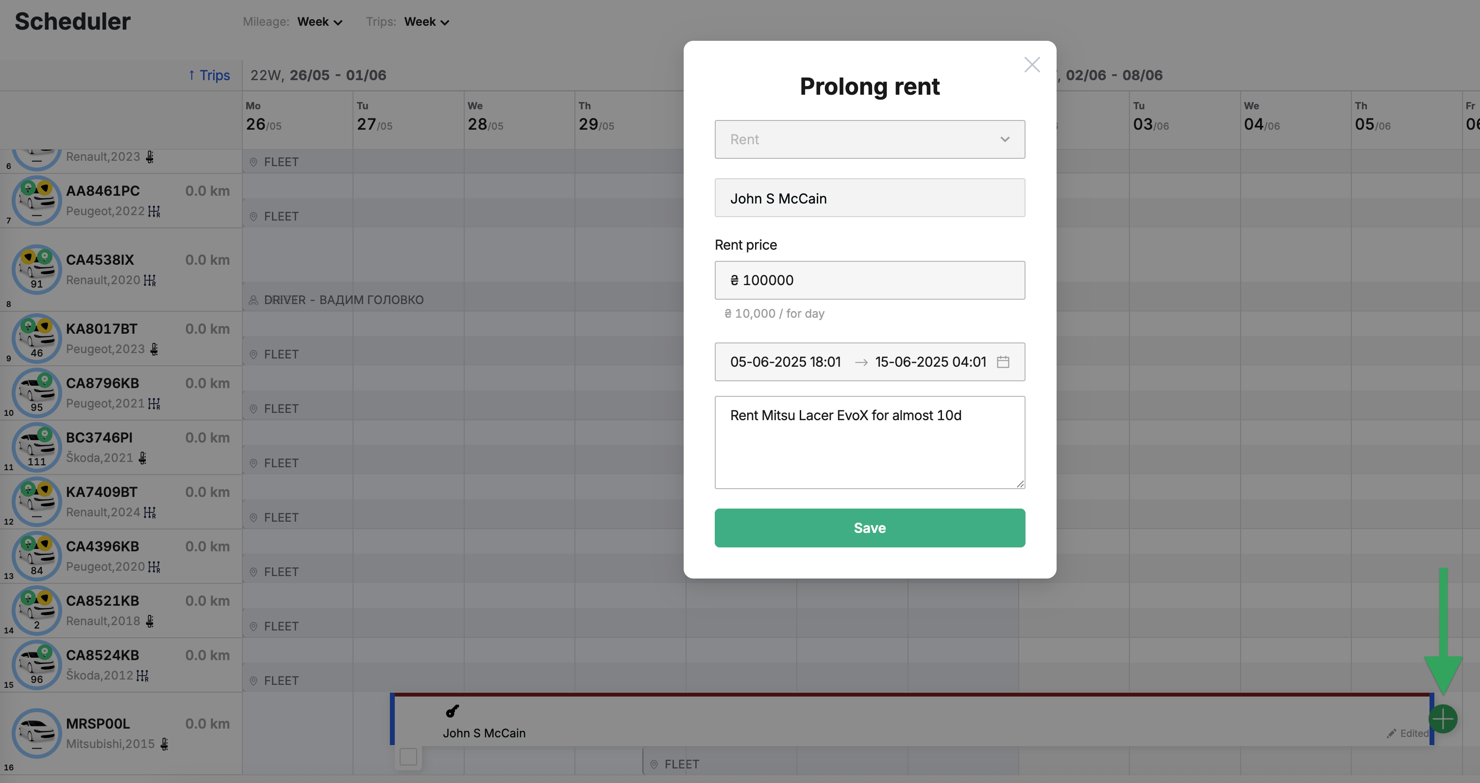
Task: Open KA8017BT car avatar
Action: pos(37,339)
